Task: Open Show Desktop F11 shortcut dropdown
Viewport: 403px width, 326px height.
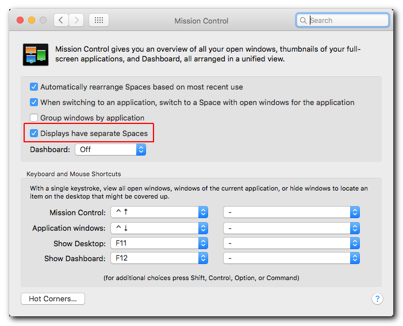Action: point(159,243)
